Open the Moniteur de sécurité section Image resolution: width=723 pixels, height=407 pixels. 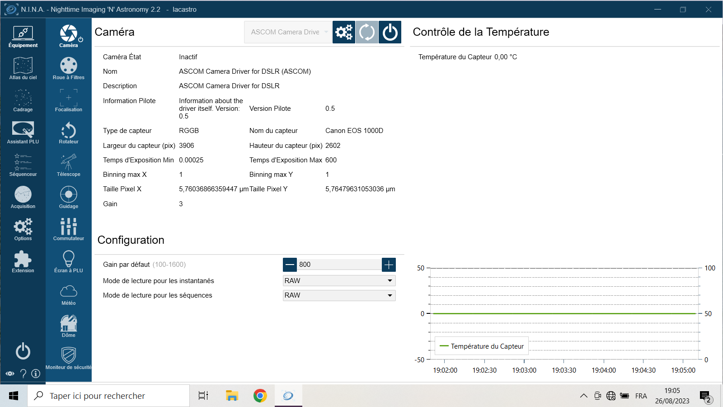(68, 359)
